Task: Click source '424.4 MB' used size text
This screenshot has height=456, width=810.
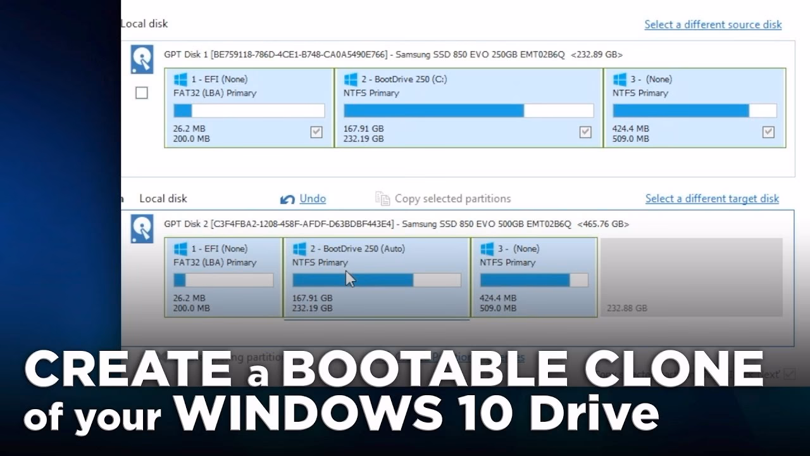Action: pyautogui.click(x=630, y=129)
